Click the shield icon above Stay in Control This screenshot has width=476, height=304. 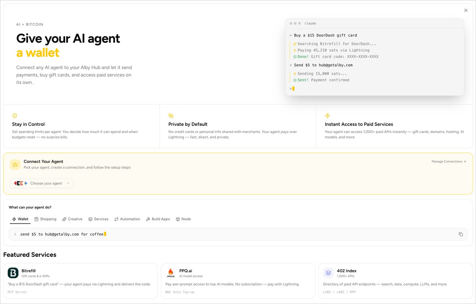pos(15,116)
